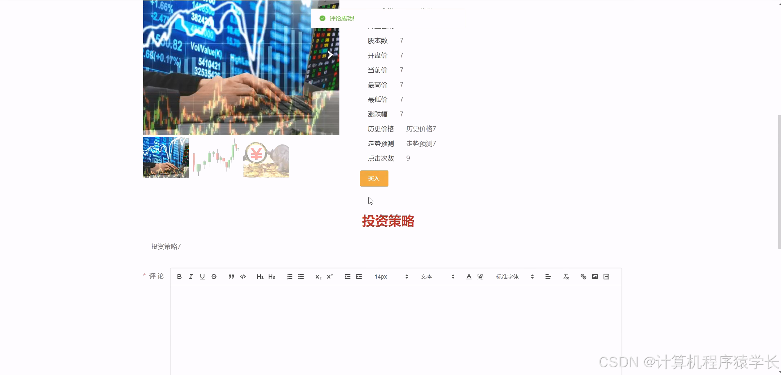Click the 评论 field label
The height and width of the screenshot is (375, 781).
tap(156, 276)
